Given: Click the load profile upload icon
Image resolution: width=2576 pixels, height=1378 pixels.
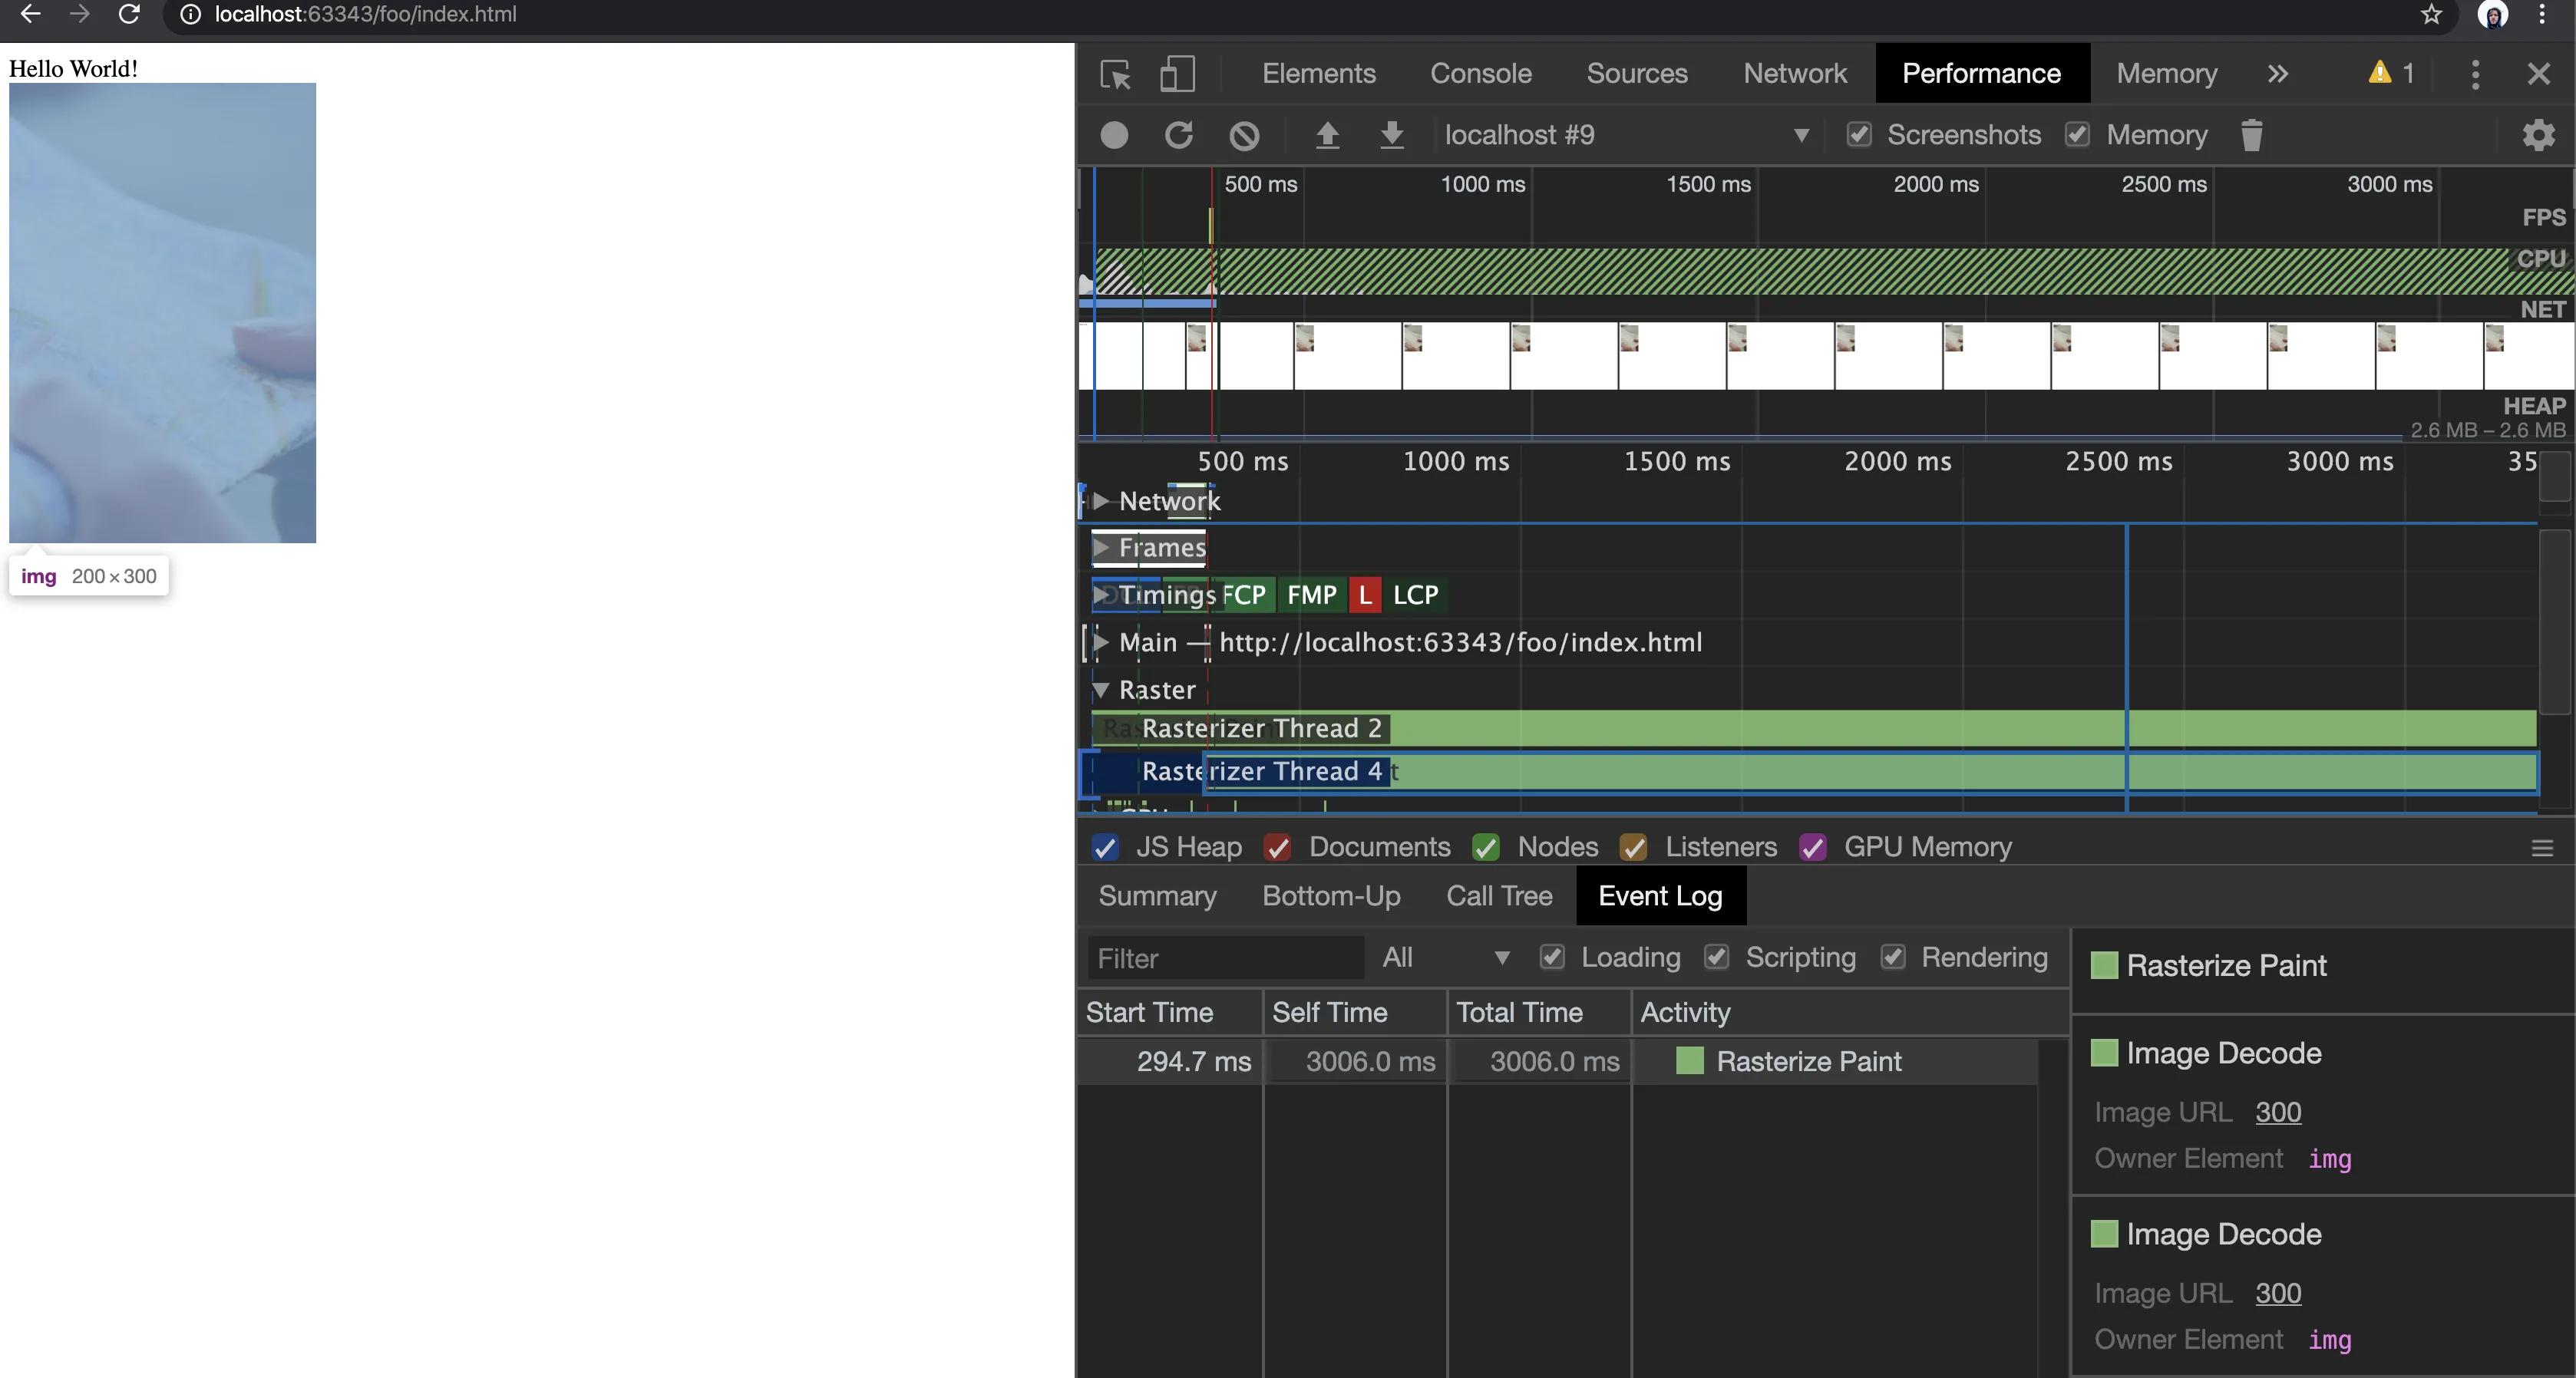Looking at the screenshot, I should [x=1327, y=135].
